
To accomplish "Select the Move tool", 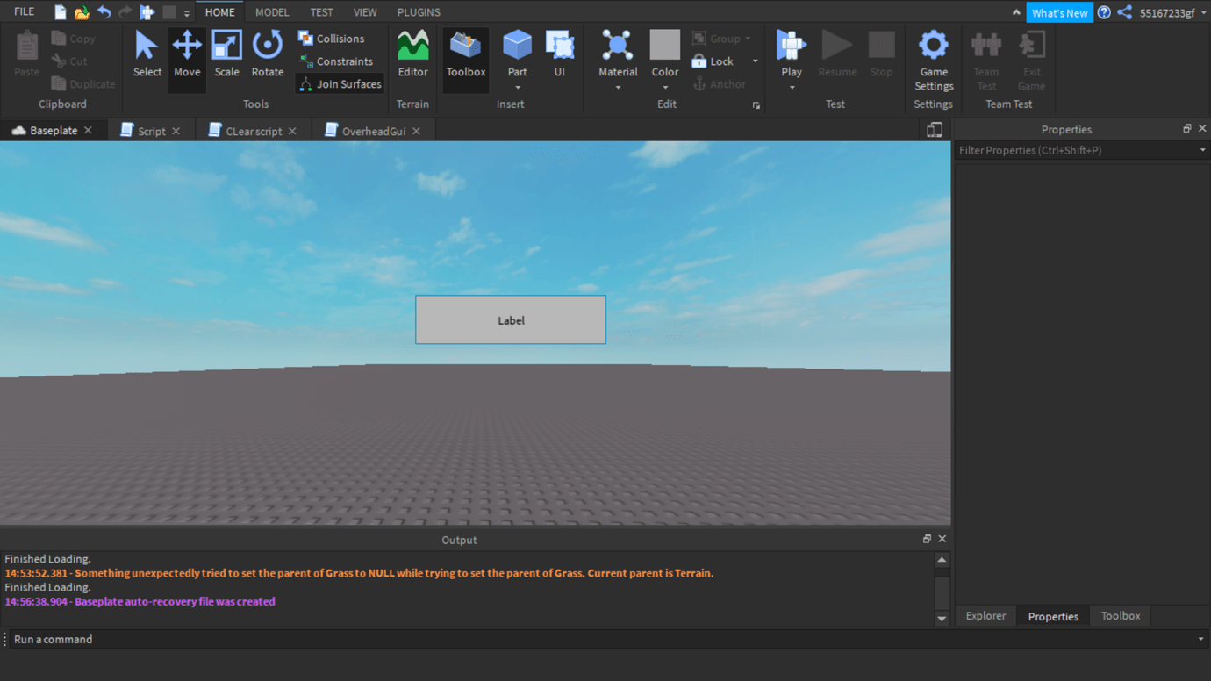I will pos(187,53).
